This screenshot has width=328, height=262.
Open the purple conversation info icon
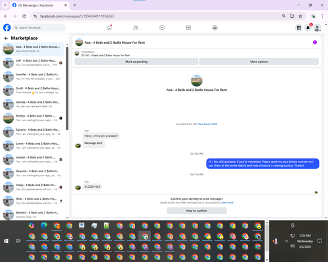315,43
